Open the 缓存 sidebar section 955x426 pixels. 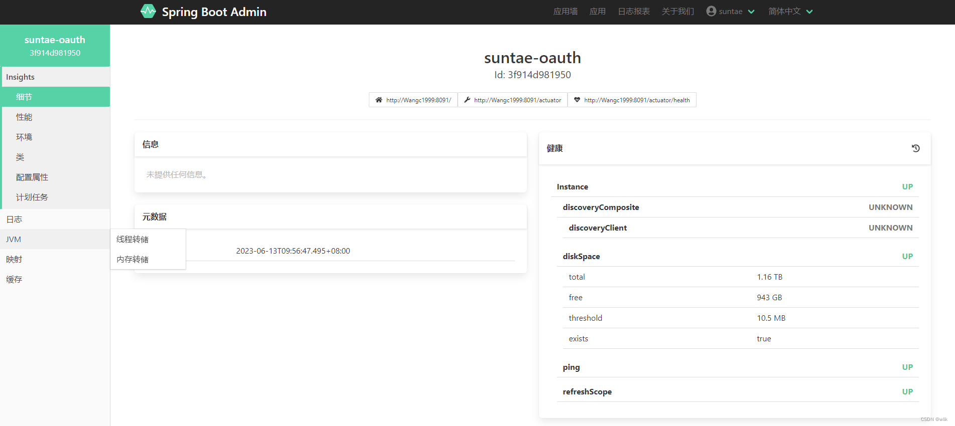pos(55,279)
